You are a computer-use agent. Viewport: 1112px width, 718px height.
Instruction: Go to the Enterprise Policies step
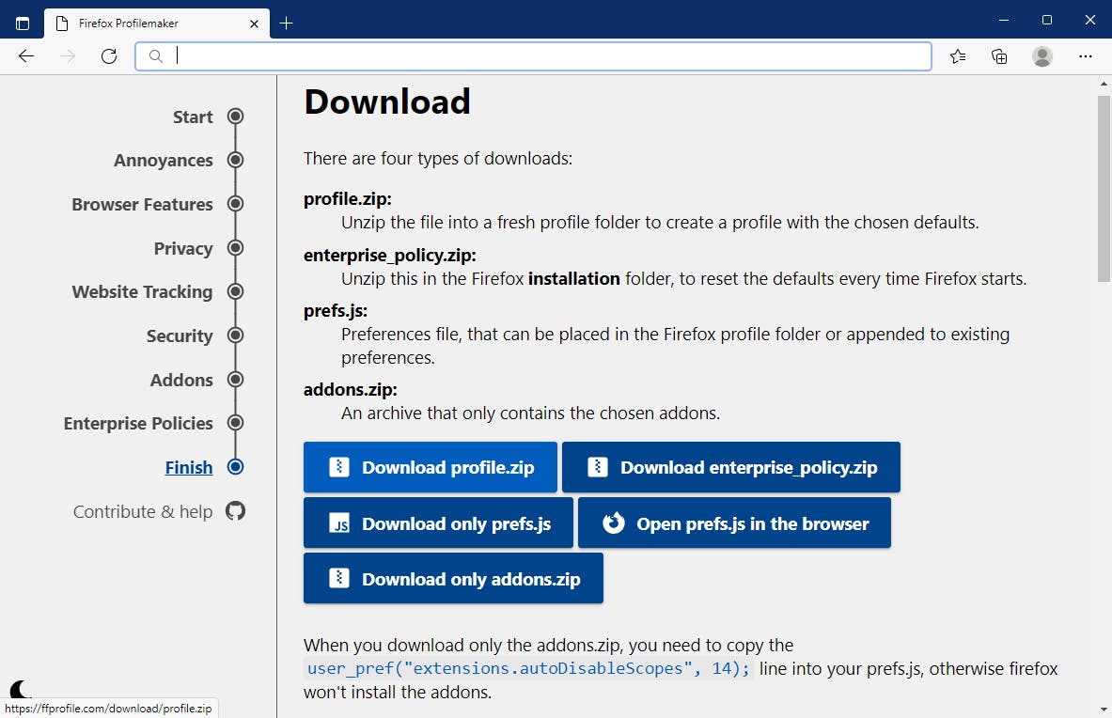(x=138, y=424)
